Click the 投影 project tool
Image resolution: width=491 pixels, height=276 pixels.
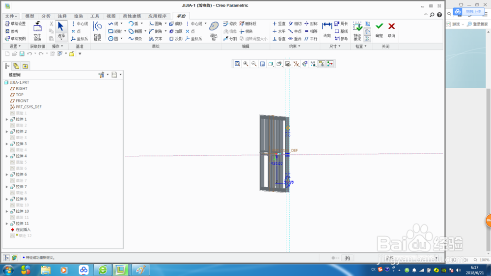pyautogui.click(x=176, y=39)
